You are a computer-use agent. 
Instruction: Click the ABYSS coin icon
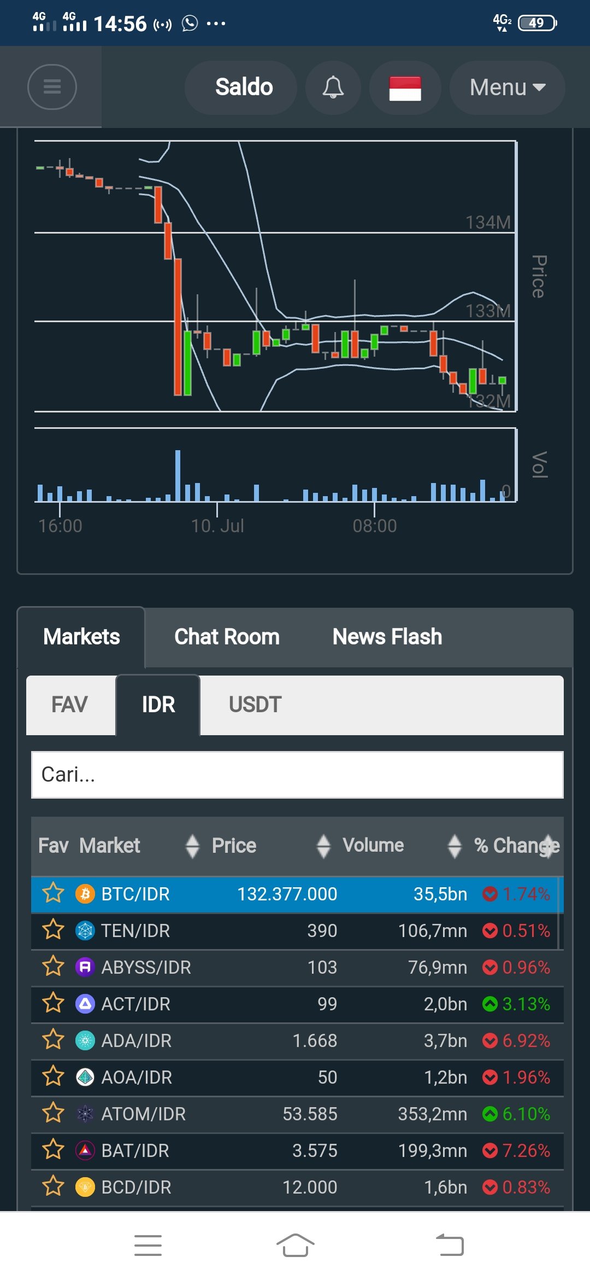pyautogui.click(x=85, y=967)
